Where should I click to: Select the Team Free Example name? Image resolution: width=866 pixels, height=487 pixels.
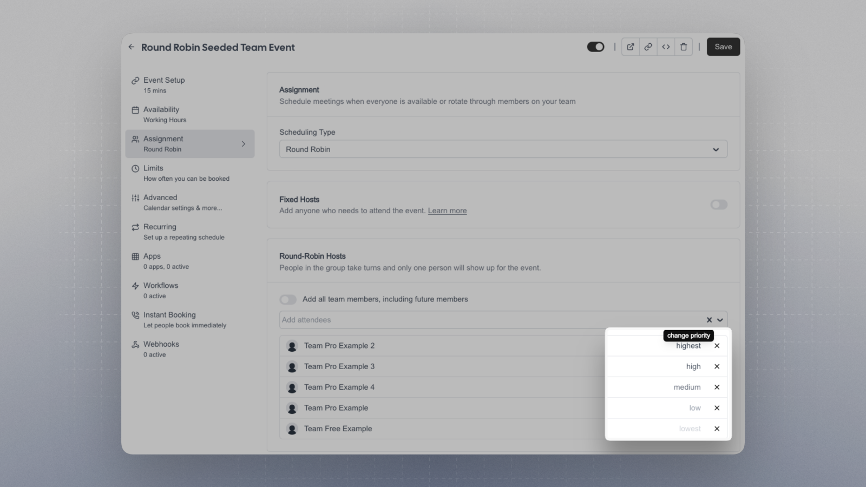[338, 429]
